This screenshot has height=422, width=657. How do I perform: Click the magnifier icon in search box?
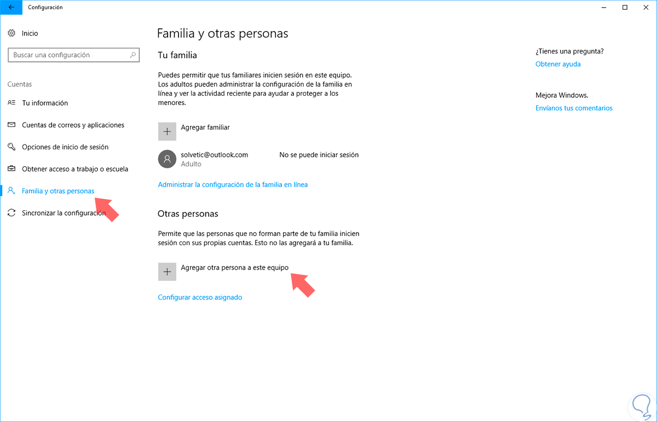[132, 55]
